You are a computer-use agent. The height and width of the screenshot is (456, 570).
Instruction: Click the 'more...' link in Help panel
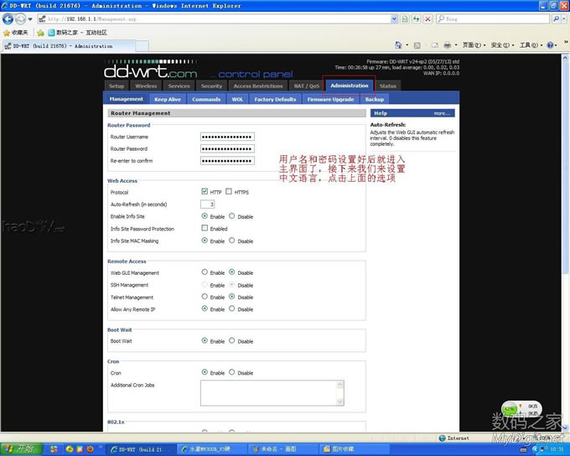tap(442, 113)
